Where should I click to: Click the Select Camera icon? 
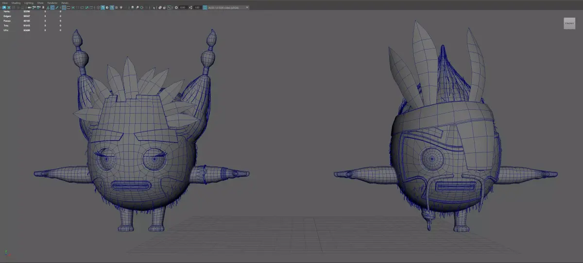(x=29, y=8)
